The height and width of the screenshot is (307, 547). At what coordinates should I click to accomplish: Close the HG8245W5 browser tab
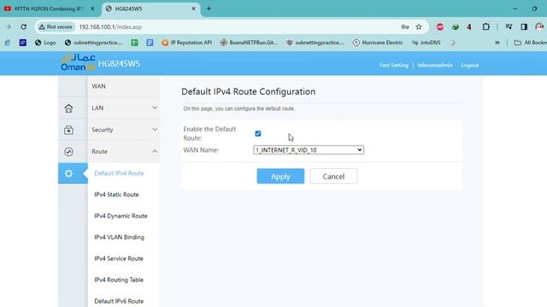[194, 9]
